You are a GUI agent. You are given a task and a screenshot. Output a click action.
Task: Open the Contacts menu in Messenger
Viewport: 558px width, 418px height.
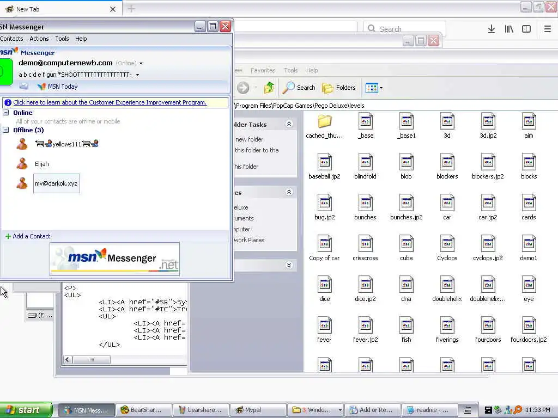pos(11,39)
